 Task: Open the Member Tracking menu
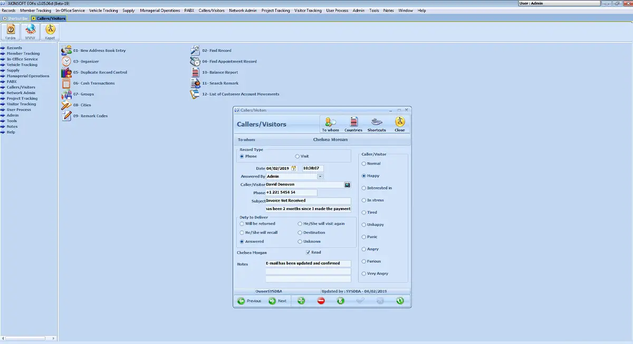(x=36, y=11)
